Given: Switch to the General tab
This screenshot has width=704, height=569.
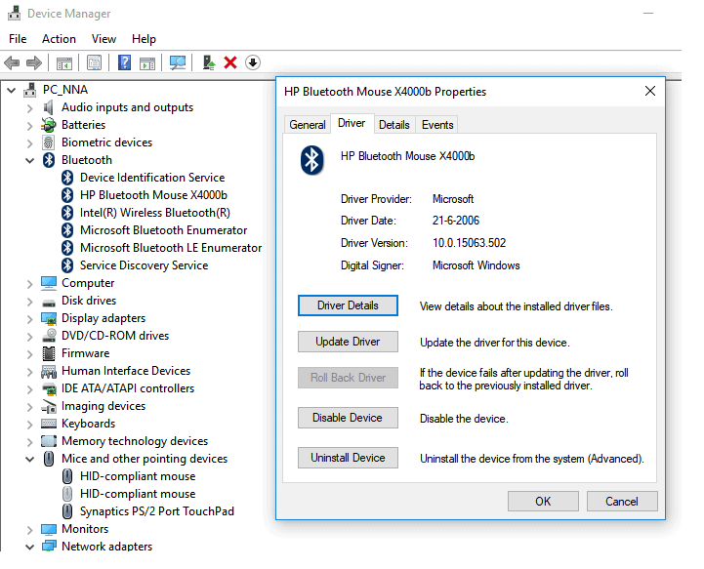Looking at the screenshot, I should point(308,125).
